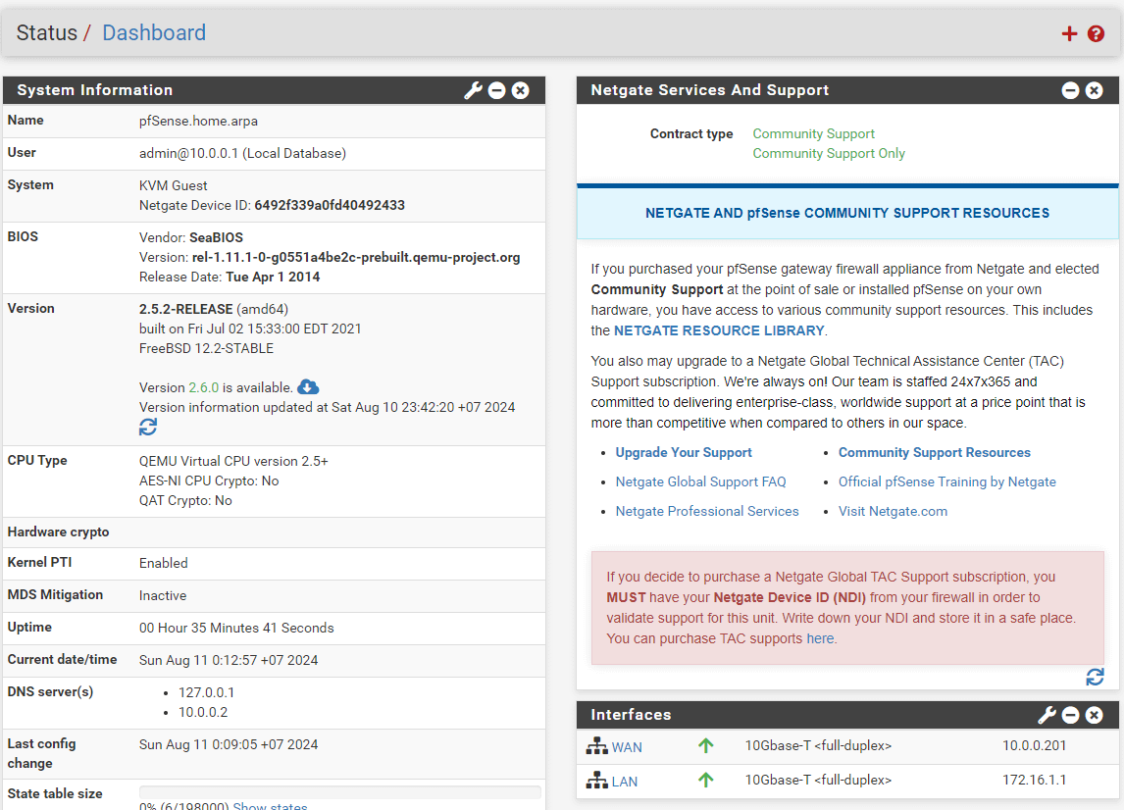Click LAN address 172.16.1.1
Image resolution: width=1124 pixels, height=810 pixels.
[x=1034, y=780]
